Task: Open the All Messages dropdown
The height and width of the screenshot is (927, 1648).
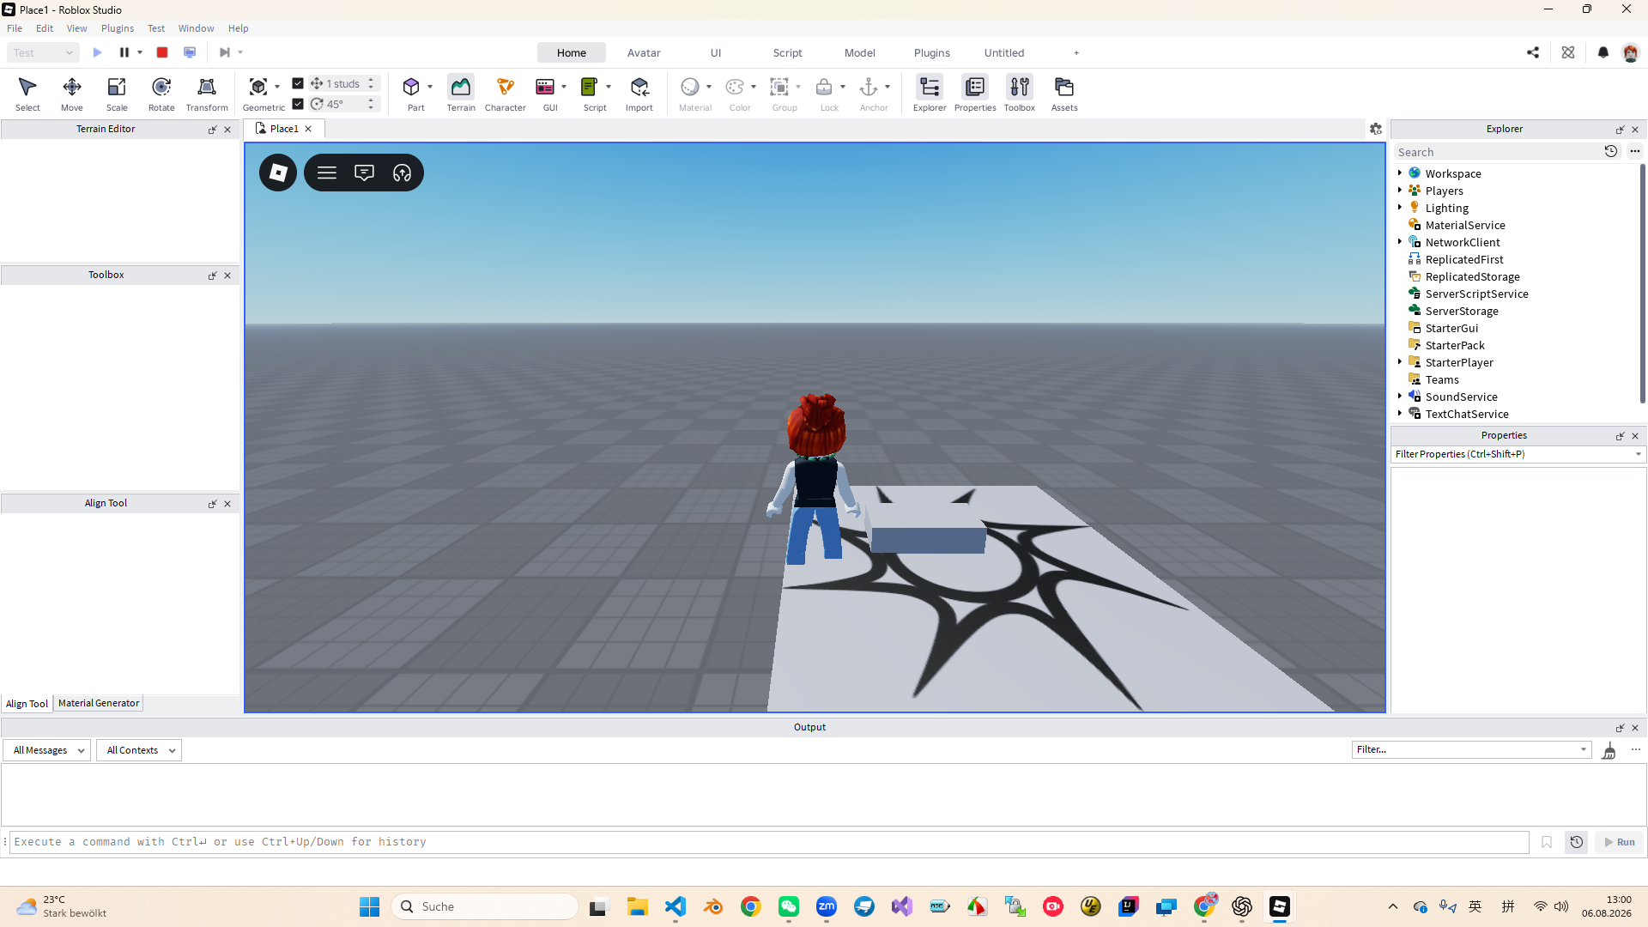Action: pos(47,750)
